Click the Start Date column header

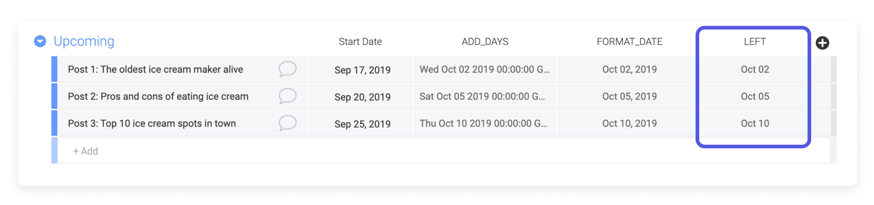360,42
